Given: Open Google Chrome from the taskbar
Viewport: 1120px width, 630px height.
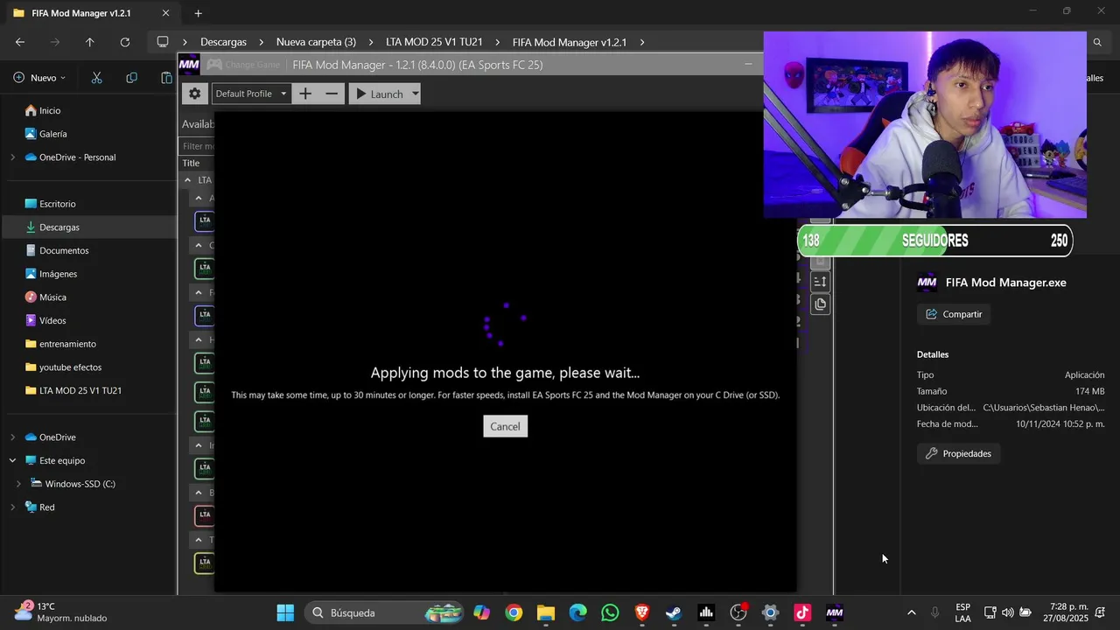Looking at the screenshot, I should (514, 612).
